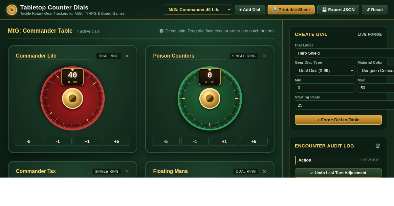Click the gear logo icon beside the app title
394x206 pixels.
click(12, 10)
